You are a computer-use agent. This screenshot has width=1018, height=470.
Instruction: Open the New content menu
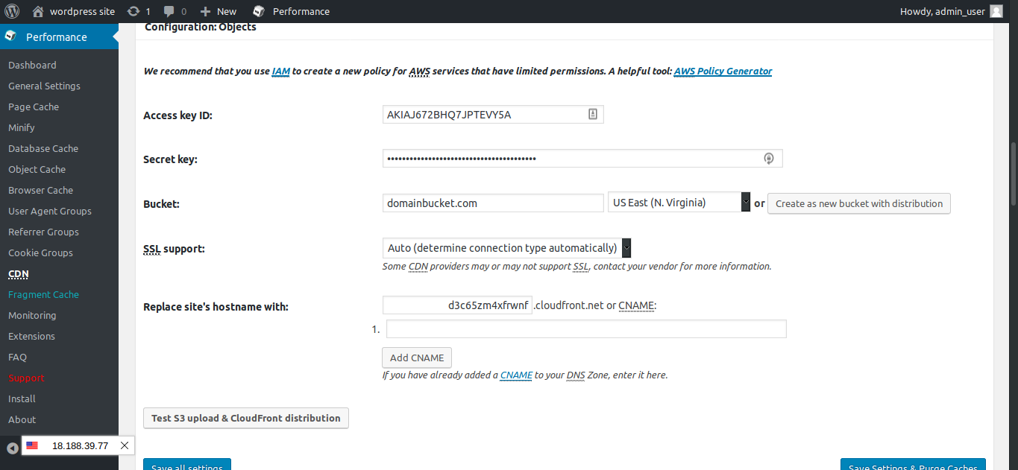click(x=219, y=11)
